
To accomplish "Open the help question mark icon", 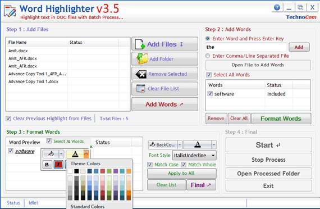I will point(277,8).
